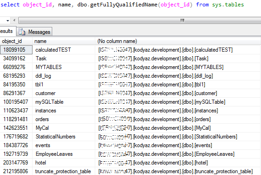The height and width of the screenshot is (175, 261).
Task: Click 'sys.tables' in the query text
Action: tap(228, 5)
